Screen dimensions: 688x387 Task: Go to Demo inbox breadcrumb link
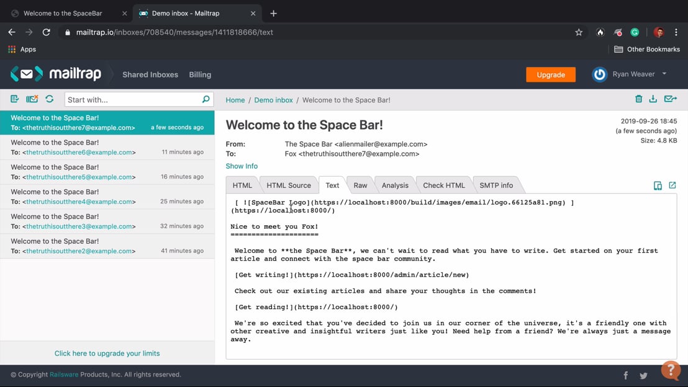tap(273, 100)
